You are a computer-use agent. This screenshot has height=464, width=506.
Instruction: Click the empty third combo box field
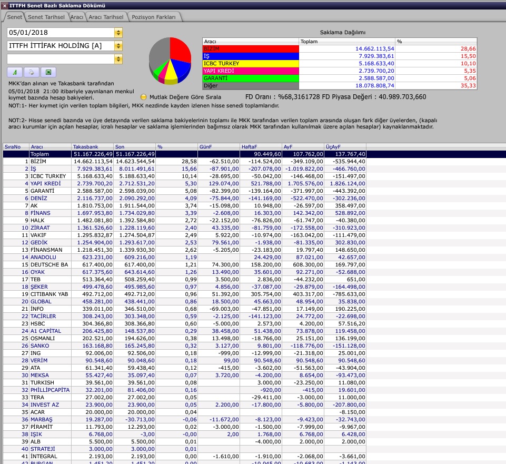click(x=61, y=59)
